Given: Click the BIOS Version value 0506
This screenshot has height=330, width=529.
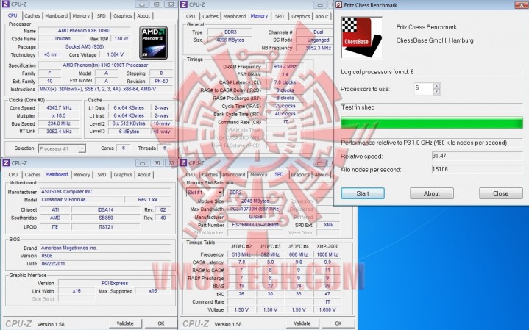Looking at the screenshot, I should (105, 256).
